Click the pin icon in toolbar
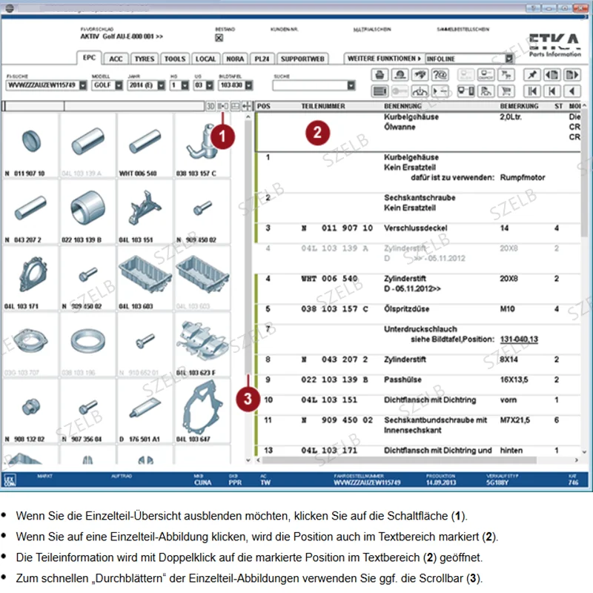Image resolution: width=593 pixels, height=593 pixels. [531, 75]
